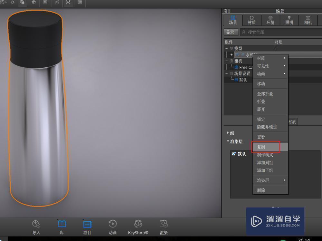The height and width of the screenshot is (241, 322).
Task: Open the 可见性 submenu
Action: [262, 66]
